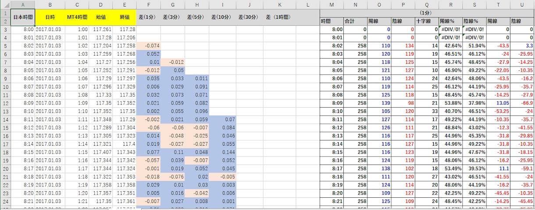
Task: Click the cell showing 0.084
Action: coord(222,128)
